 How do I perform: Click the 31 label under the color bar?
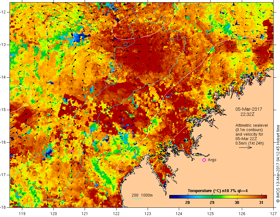click(261, 203)
